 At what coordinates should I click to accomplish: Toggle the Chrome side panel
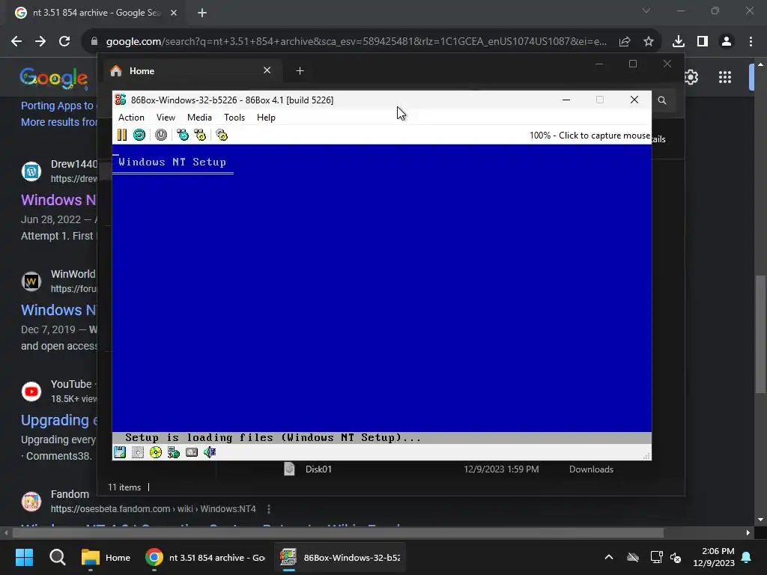click(703, 42)
